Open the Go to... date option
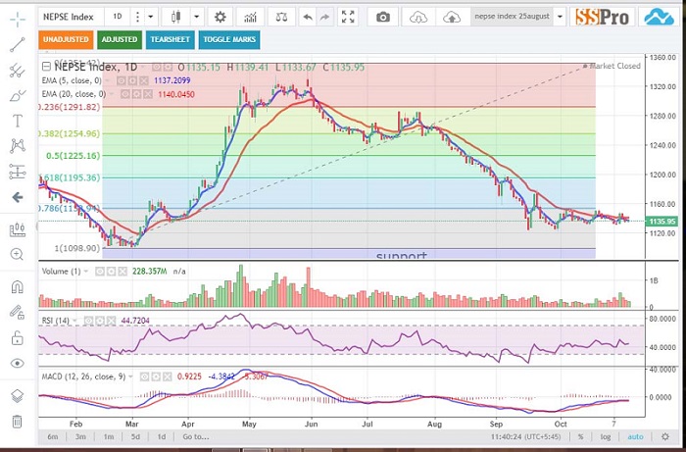686x452 pixels. pyautogui.click(x=196, y=436)
